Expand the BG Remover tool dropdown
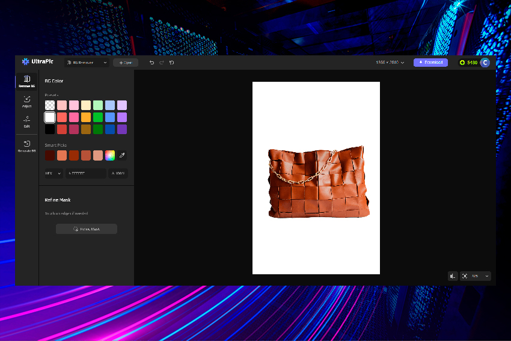 (x=87, y=63)
